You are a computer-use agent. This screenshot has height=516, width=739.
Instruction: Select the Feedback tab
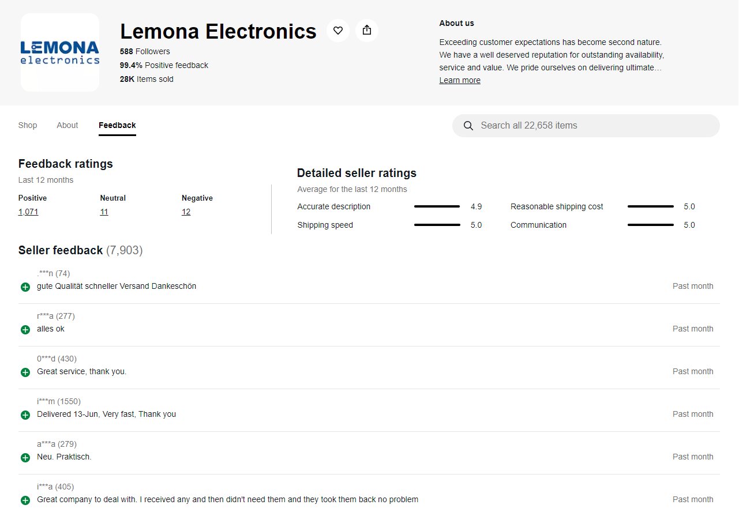pyautogui.click(x=117, y=125)
